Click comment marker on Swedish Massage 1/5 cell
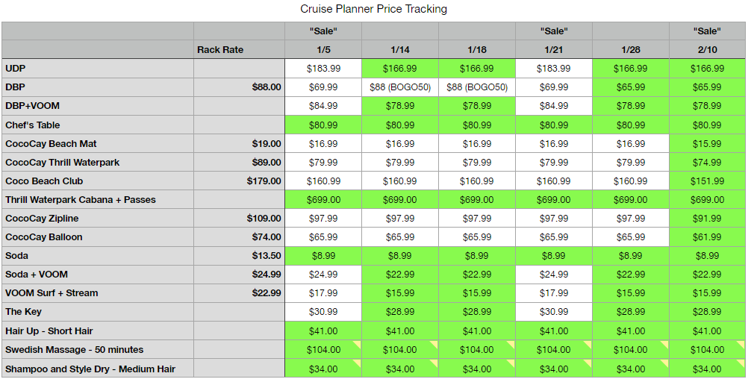The image size is (754, 382). point(358,343)
